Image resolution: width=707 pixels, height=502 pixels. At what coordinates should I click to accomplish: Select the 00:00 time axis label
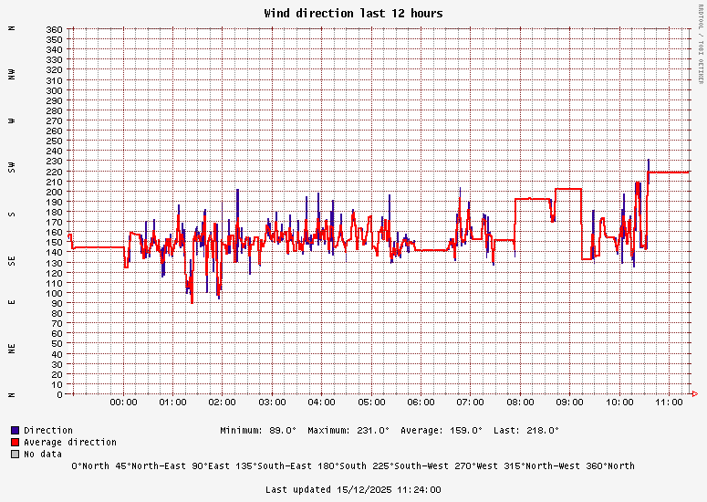coord(123,403)
